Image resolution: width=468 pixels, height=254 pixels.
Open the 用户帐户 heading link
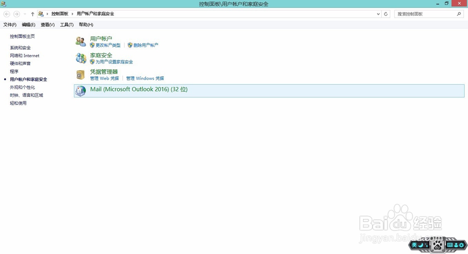101,38
